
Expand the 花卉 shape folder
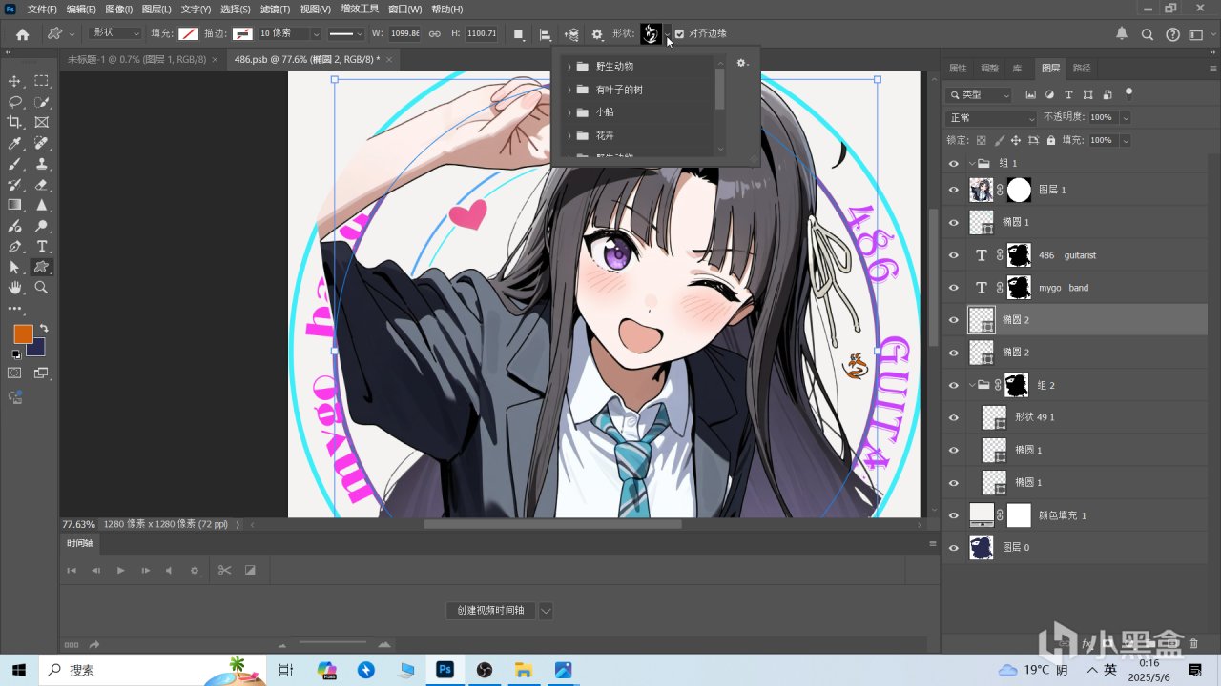569,135
